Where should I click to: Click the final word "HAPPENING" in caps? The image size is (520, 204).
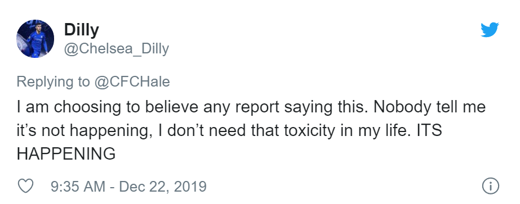coord(66,154)
